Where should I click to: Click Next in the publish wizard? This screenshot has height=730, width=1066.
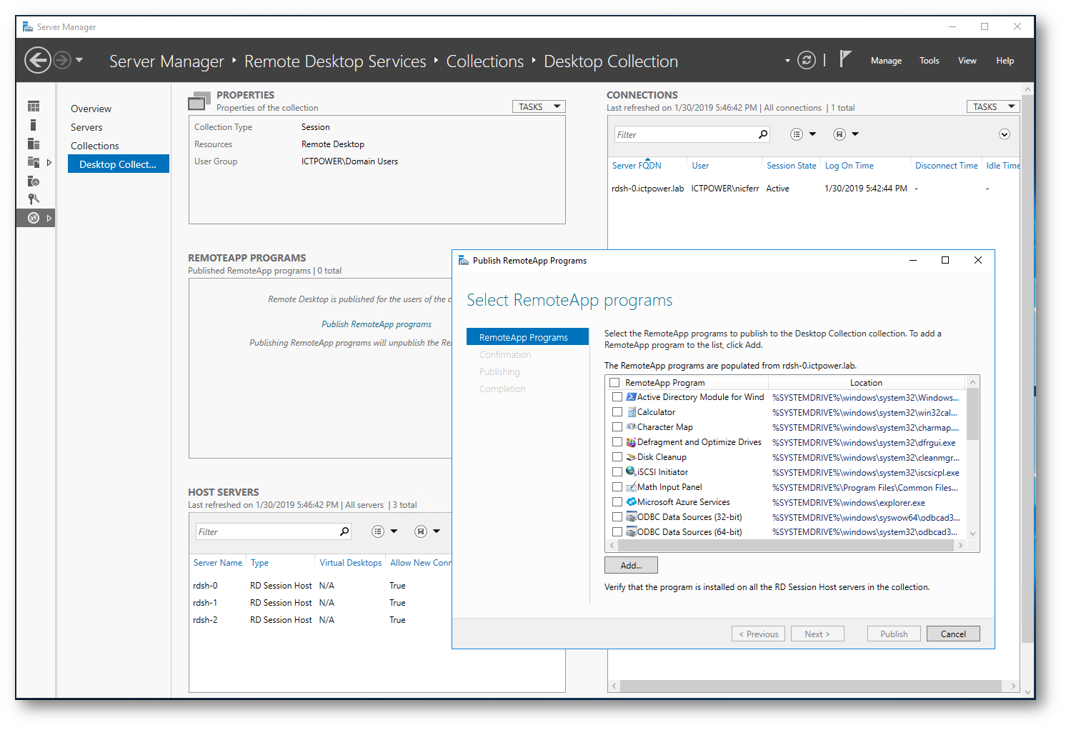817,634
